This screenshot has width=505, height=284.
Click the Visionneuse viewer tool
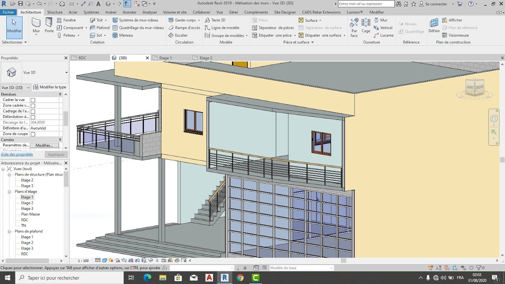coord(455,35)
